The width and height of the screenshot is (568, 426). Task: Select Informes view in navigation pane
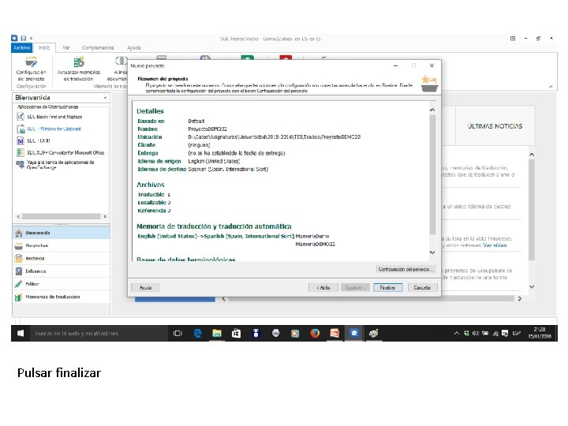pyautogui.click(x=62, y=271)
